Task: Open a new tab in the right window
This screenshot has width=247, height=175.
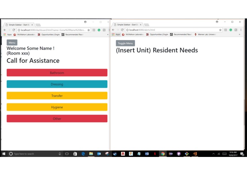Action: (x=146, y=25)
